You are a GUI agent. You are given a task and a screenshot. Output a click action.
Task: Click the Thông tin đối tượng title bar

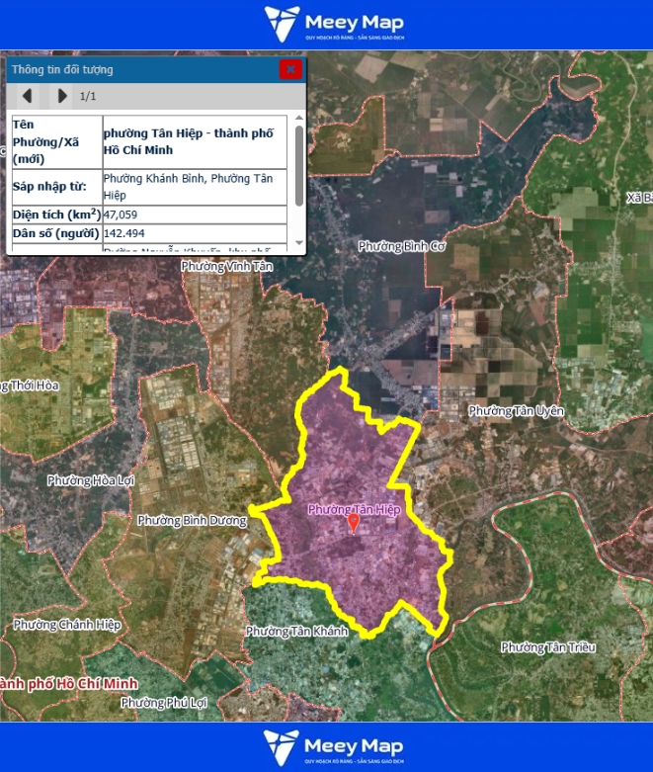(x=138, y=69)
